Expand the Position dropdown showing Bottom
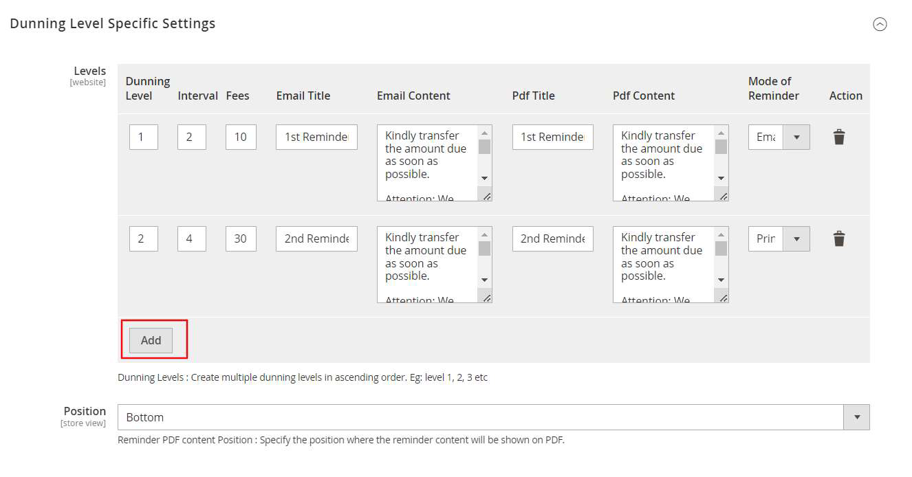Viewport: 912px width, 477px height. (493, 417)
